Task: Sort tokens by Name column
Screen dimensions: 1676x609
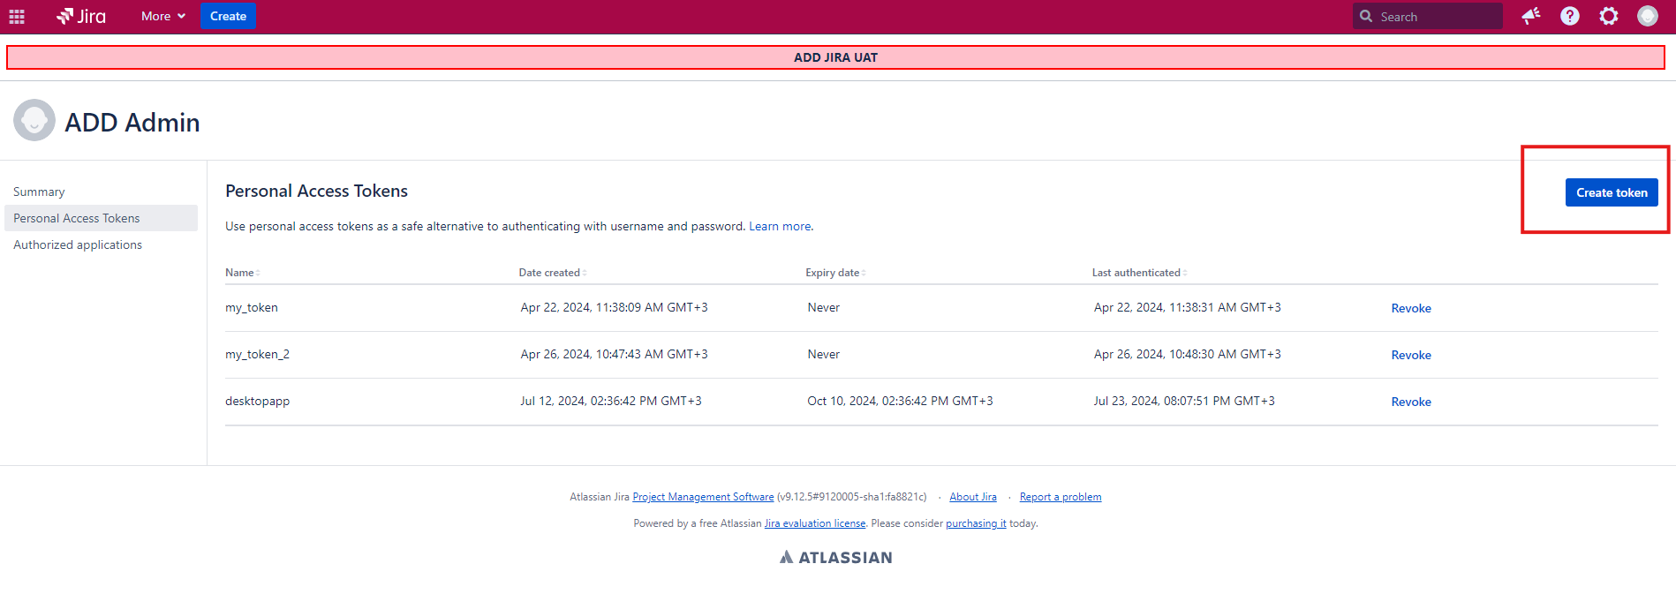Action: 242,273
